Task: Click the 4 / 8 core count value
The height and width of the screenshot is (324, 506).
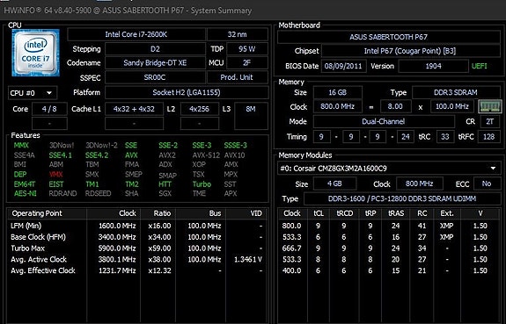Action: pos(49,109)
